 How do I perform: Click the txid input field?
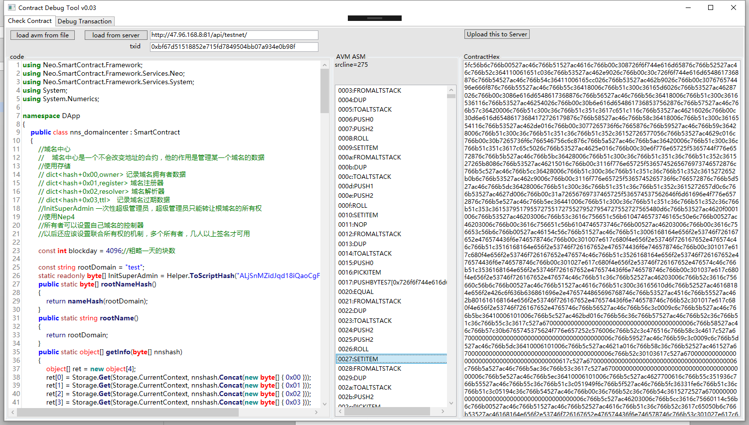[x=234, y=46]
